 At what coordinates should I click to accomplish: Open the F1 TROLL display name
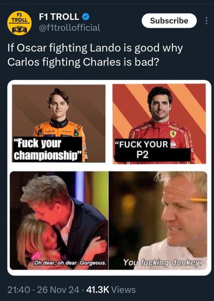[x=59, y=17]
